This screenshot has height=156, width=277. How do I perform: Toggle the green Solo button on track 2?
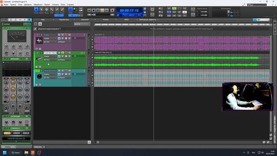(62, 53)
